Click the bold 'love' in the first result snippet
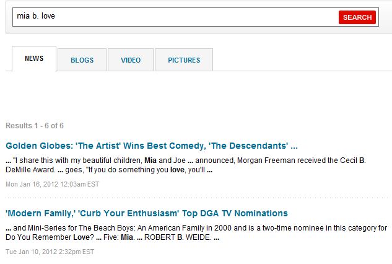This screenshot has height=264, width=392. click(x=177, y=170)
